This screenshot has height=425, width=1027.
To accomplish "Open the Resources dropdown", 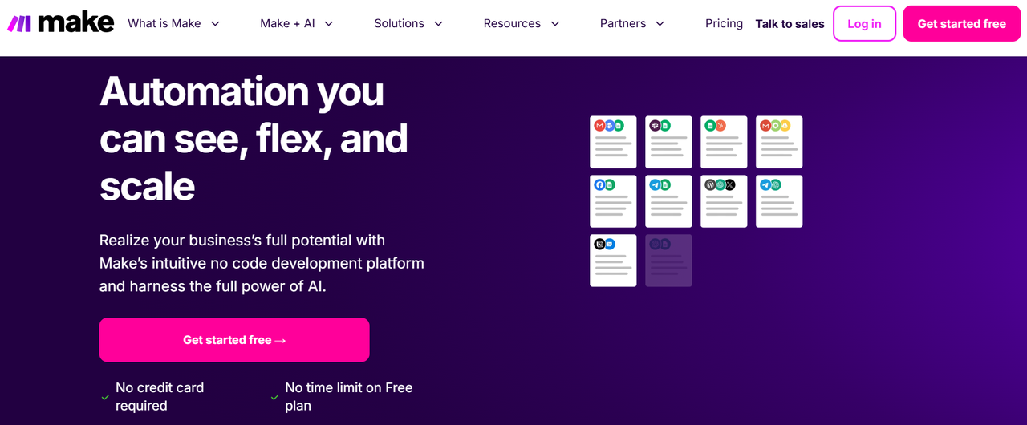I will [x=521, y=24].
